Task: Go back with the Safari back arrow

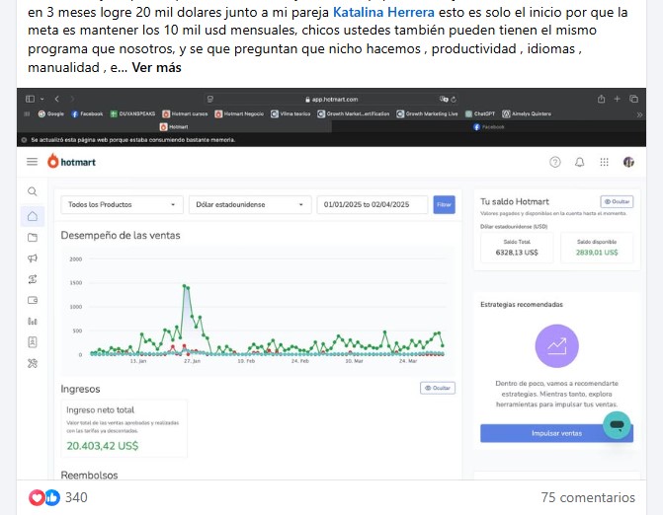Action: point(56,99)
